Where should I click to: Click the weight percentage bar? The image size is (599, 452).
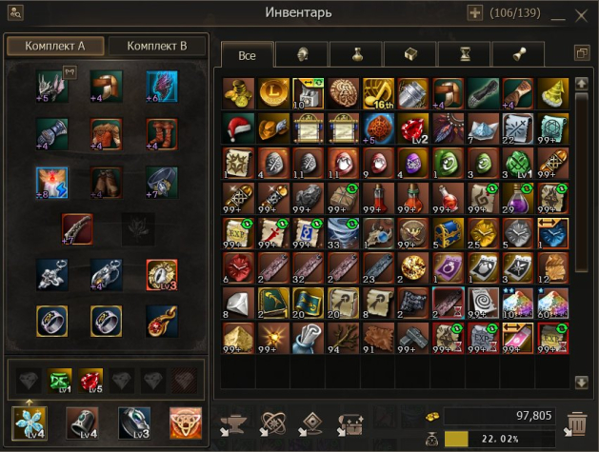500,439
